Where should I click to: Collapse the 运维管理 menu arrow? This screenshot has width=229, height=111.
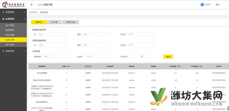(x=24, y=19)
